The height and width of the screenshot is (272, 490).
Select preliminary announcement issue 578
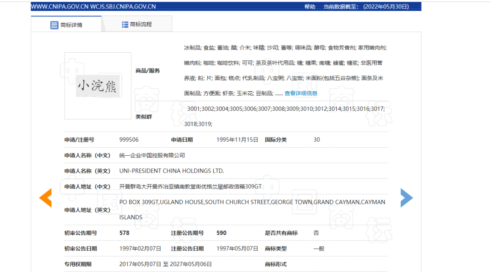pyautogui.click(x=124, y=233)
